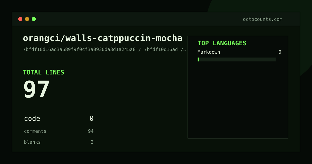The width and height of the screenshot is (312, 164).
Task: Click the large total number 97
Action: coord(36,90)
